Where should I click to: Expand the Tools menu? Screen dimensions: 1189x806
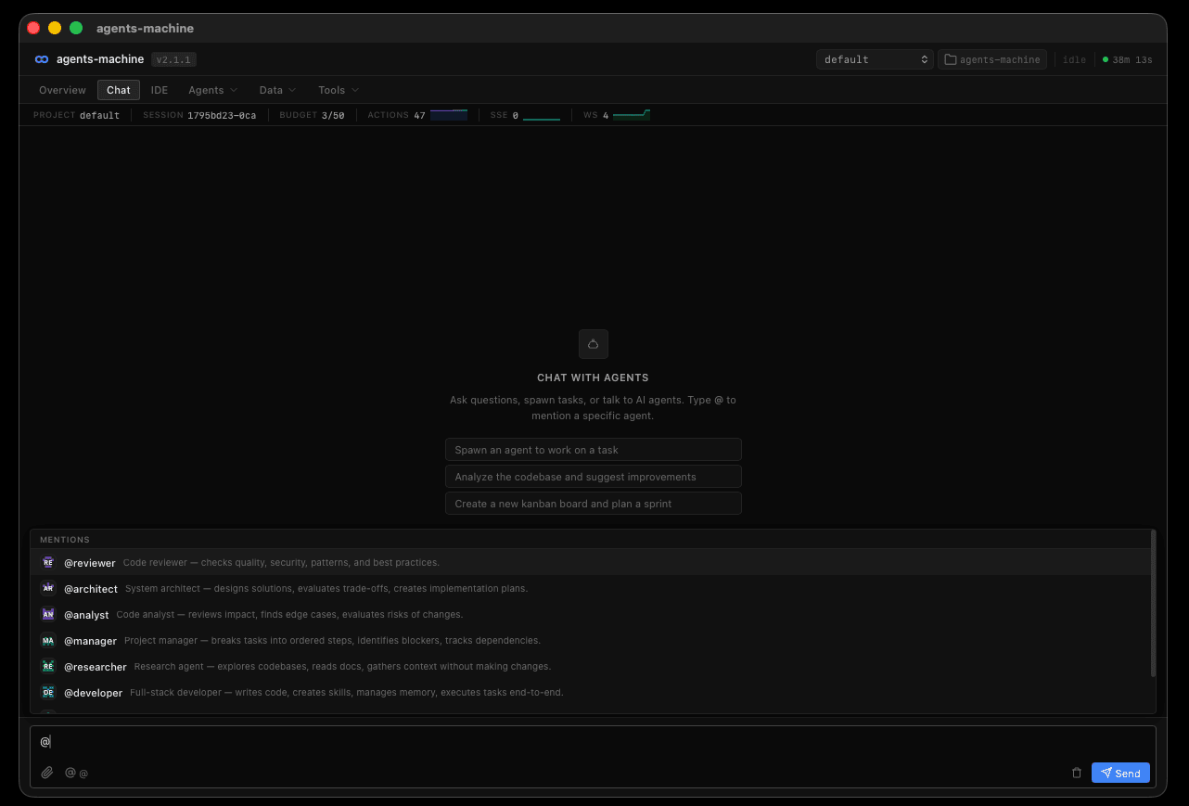click(x=338, y=90)
